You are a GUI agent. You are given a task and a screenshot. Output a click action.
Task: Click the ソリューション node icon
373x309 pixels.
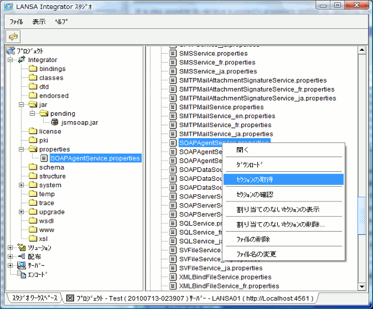22,248
